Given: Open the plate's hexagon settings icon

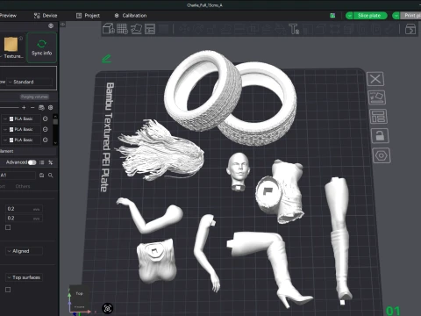Looking at the screenshot, I should [382, 155].
